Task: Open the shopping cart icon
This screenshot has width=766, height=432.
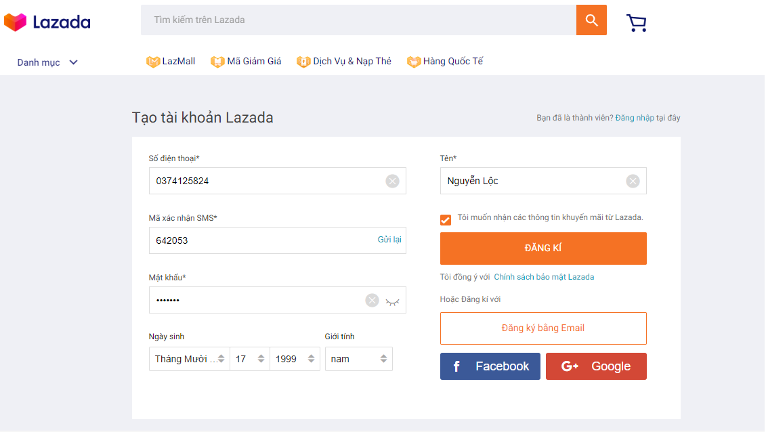Action: coord(636,22)
